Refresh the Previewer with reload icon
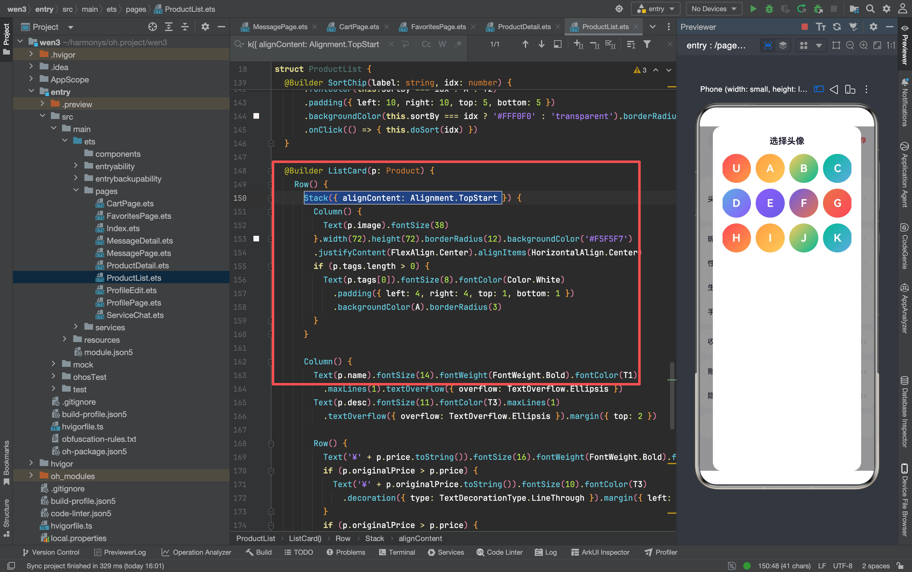Image resolution: width=912 pixels, height=572 pixels. pos(837,27)
